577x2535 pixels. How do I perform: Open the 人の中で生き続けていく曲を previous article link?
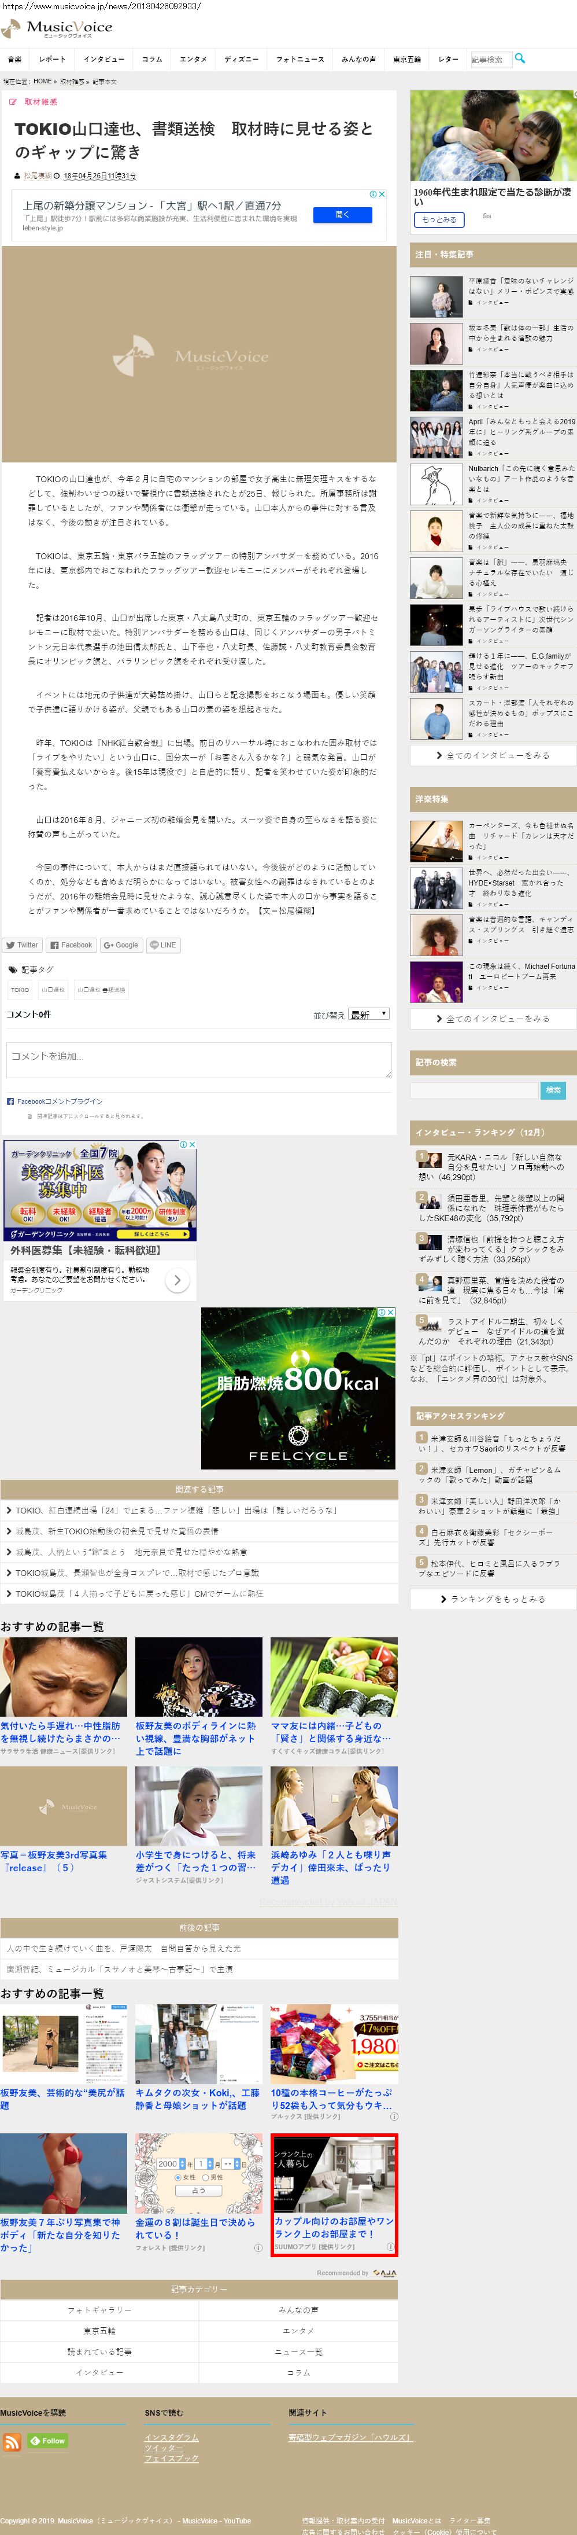click(123, 1949)
